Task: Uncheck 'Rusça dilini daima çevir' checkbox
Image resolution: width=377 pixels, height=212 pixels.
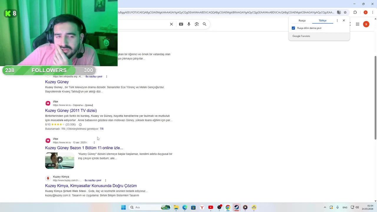Action: 293,28
